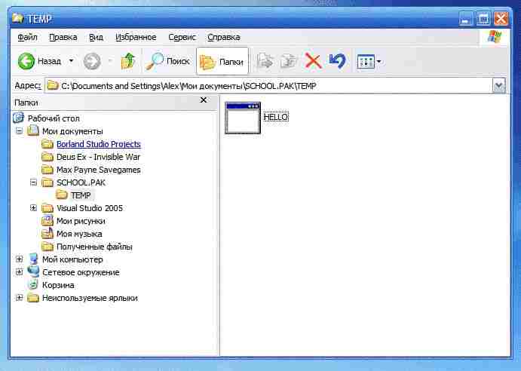Click the green Назад back arrow
The image size is (521, 371).
pyautogui.click(x=26, y=61)
